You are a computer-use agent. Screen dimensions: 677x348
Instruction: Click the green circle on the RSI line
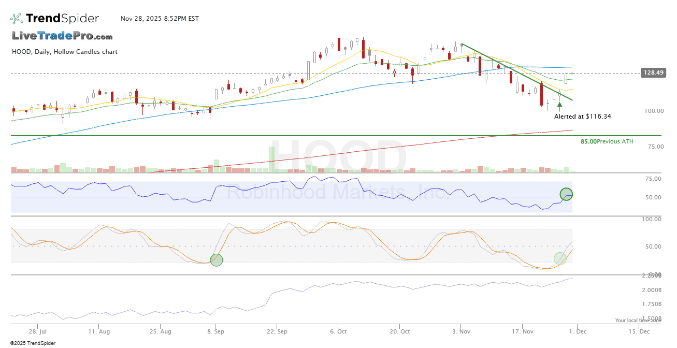(566, 194)
